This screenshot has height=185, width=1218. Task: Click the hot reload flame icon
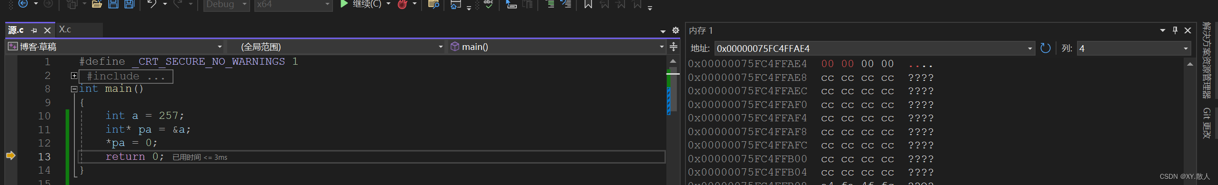[403, 4]
